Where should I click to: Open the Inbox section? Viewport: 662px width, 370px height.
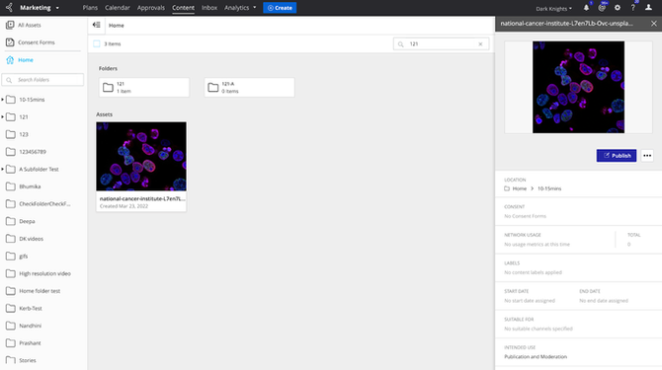(209, 8)
